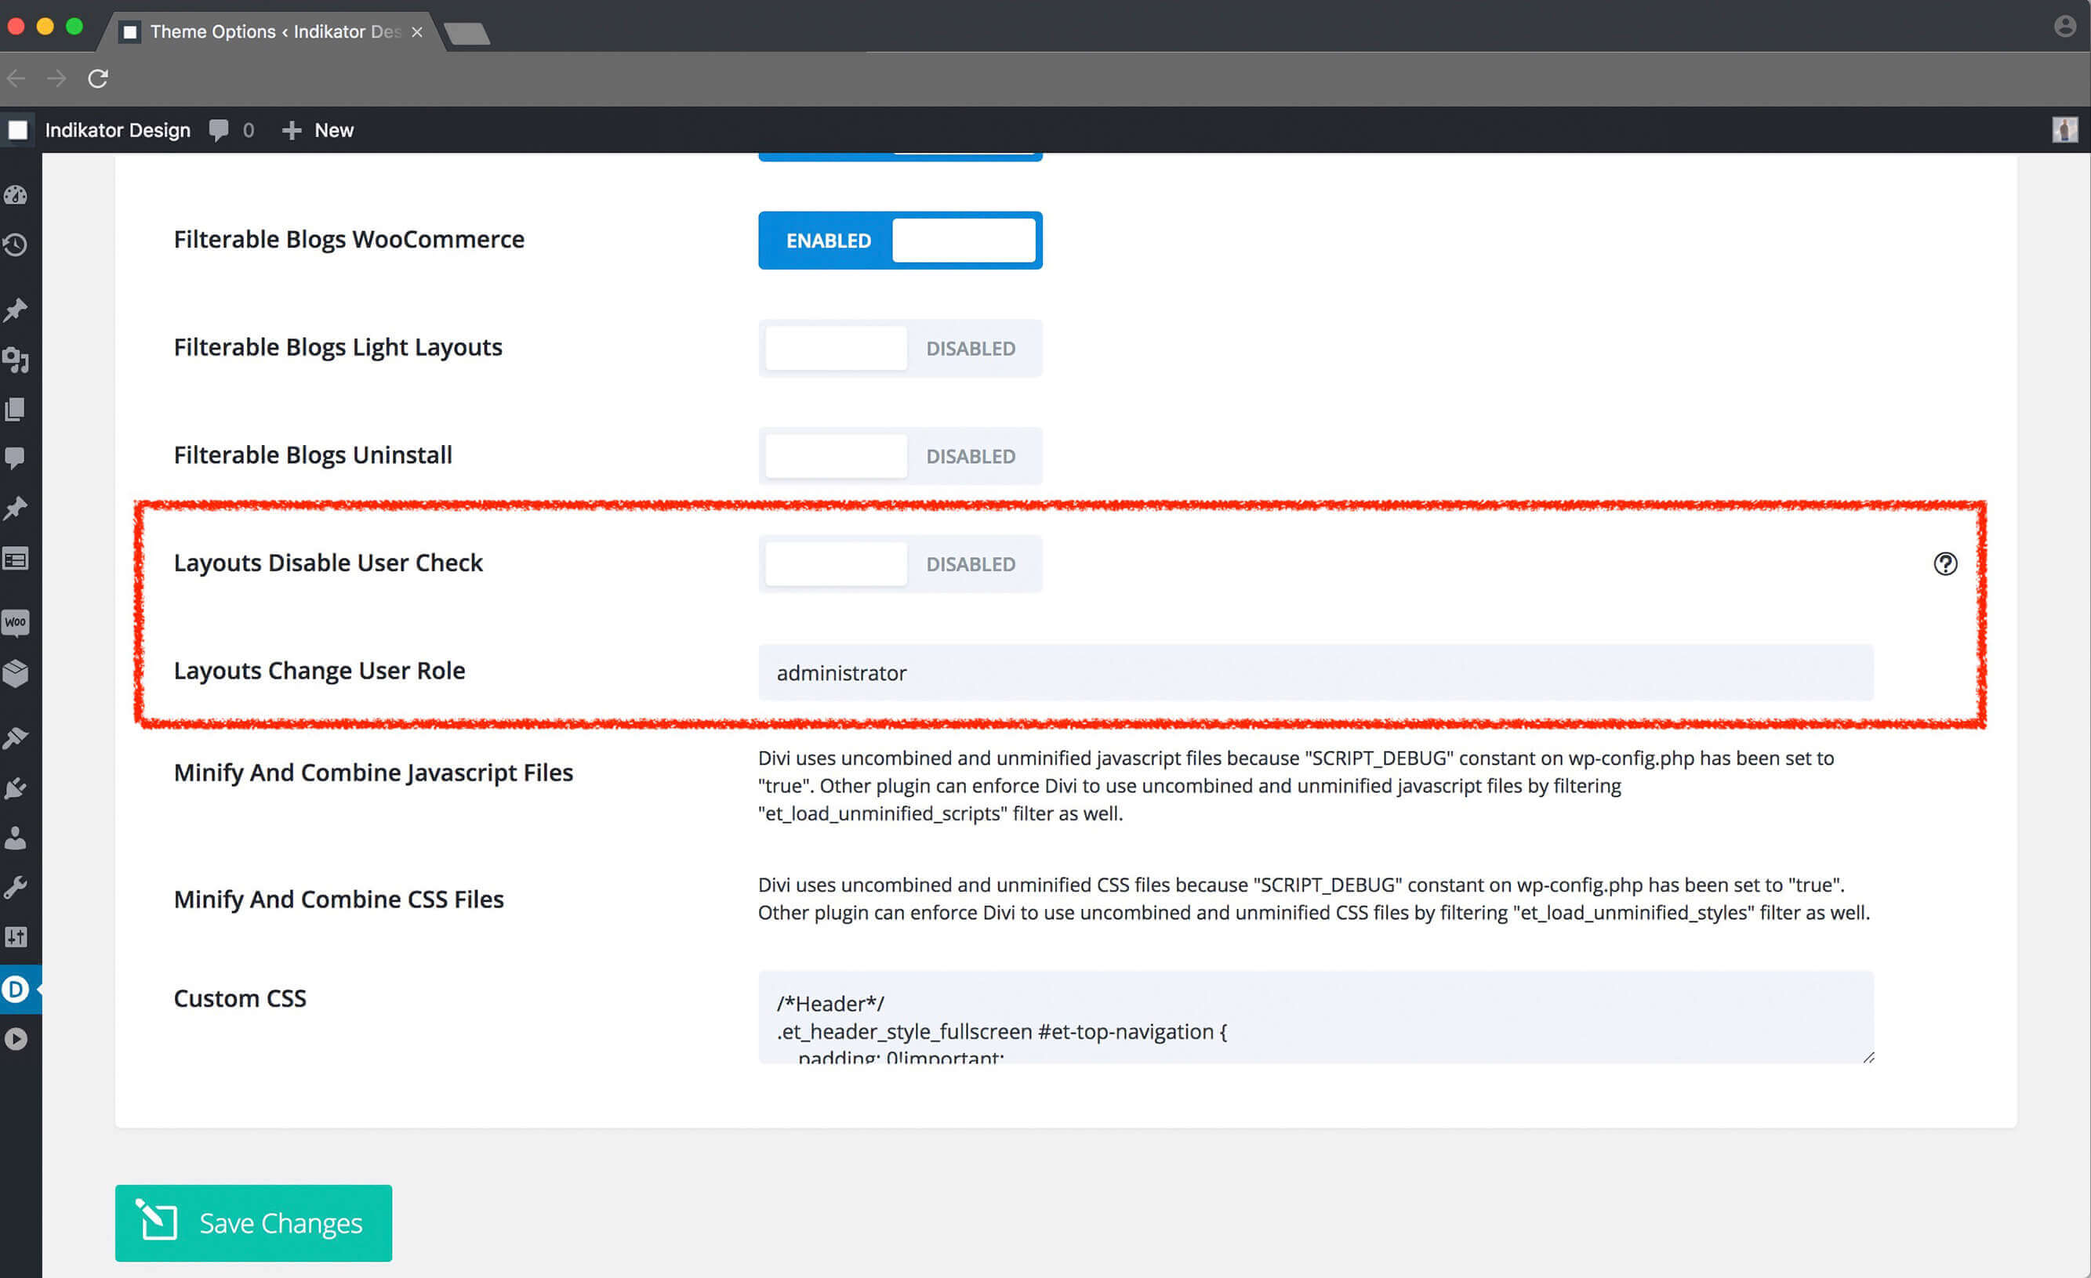Click the white site icon in admin bar
2091x1278 pixels.
(18, 131)
